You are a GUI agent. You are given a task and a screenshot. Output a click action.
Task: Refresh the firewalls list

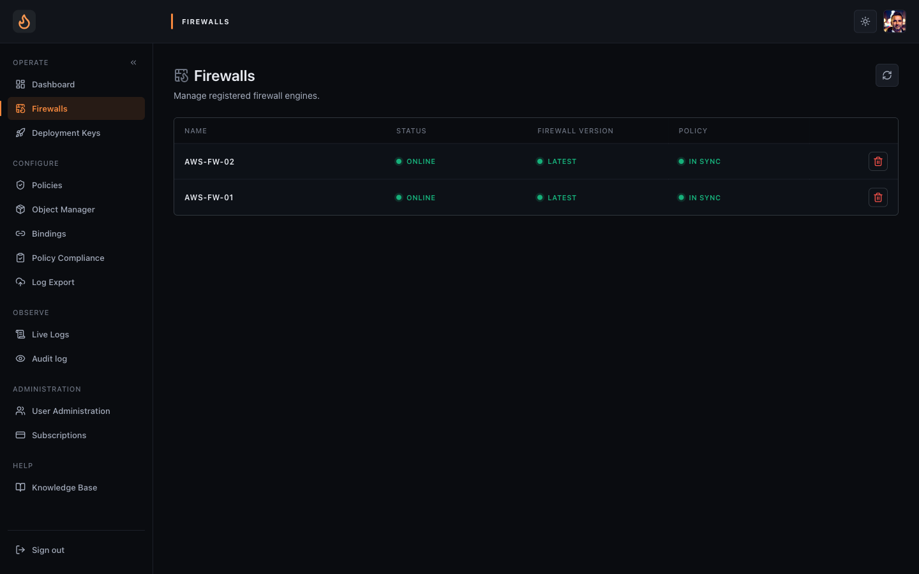pyautogui.click(x=887, y=75)
